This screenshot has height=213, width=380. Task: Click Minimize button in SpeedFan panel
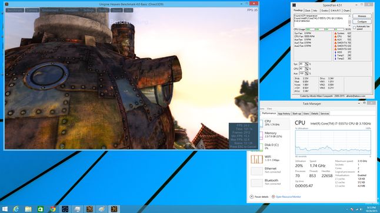click(x=362, y=16)
